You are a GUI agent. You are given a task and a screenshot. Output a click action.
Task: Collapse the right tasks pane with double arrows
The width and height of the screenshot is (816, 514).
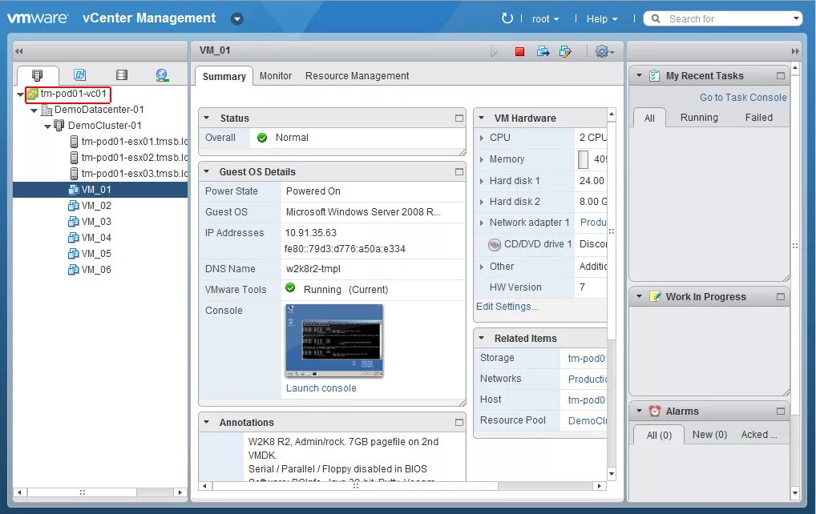tap(795, 51)
